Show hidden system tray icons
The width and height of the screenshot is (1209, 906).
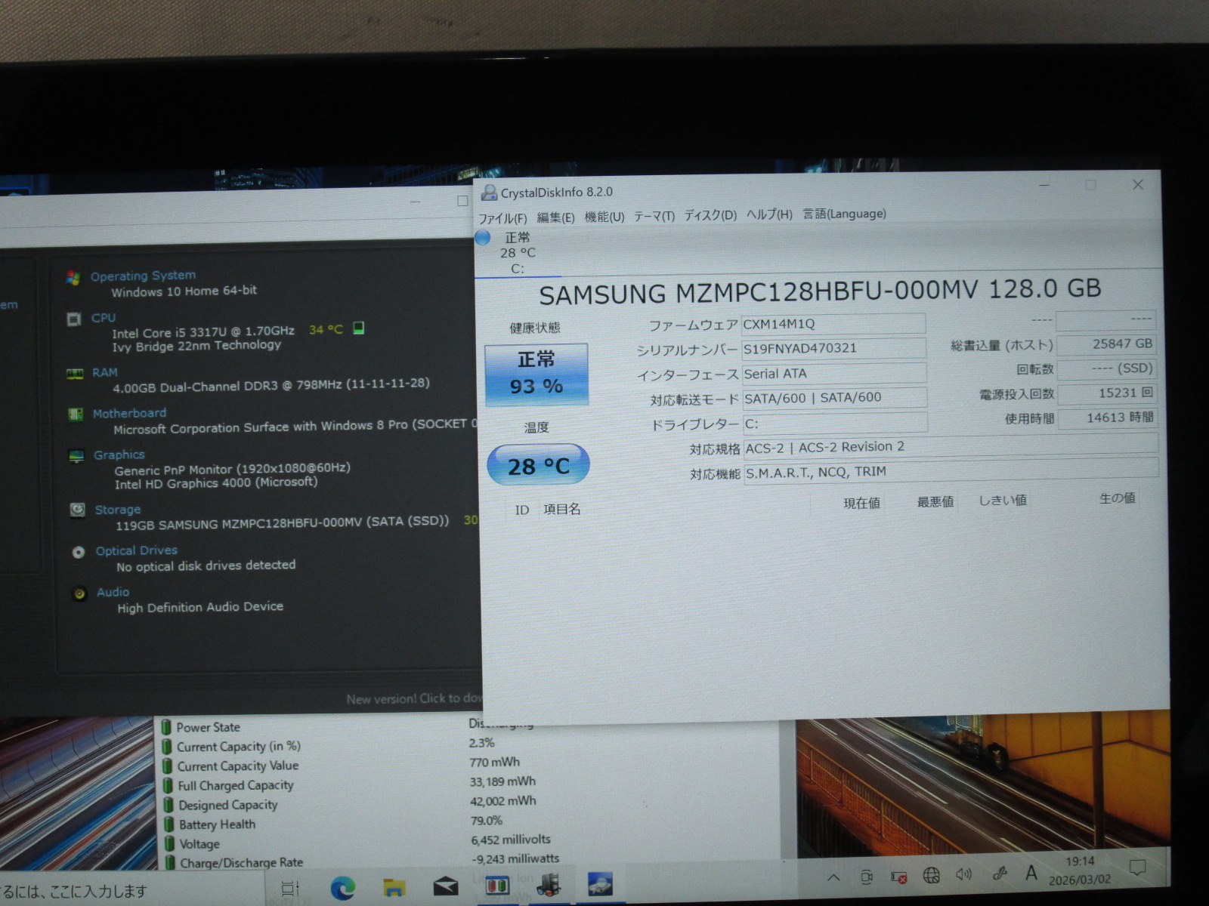(833, 877)
